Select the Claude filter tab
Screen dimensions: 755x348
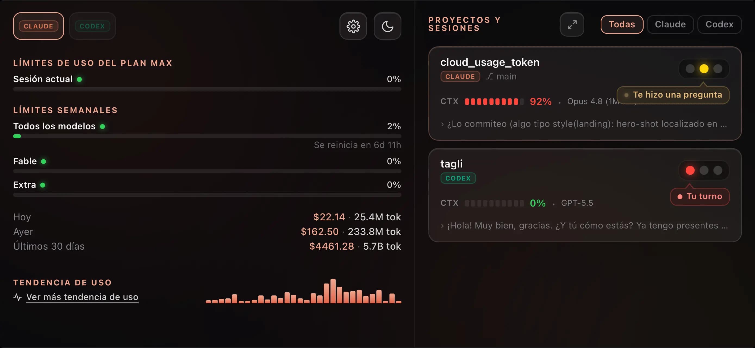(670, 25)
